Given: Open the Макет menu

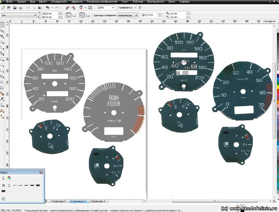Looking at the screenshot, I should click(x=43, y=2).
